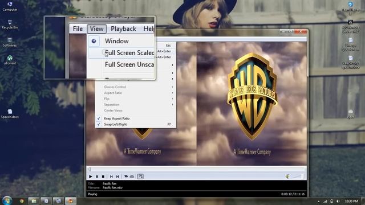Expand the arrow beside Flip
The width and height of the screenshot is (365, 205).
point(172,99)
